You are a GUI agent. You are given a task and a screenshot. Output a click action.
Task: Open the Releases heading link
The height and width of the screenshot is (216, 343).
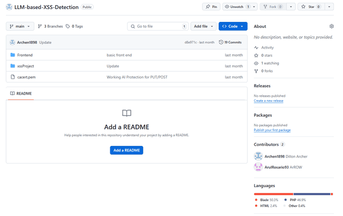(x=262, y=86)
